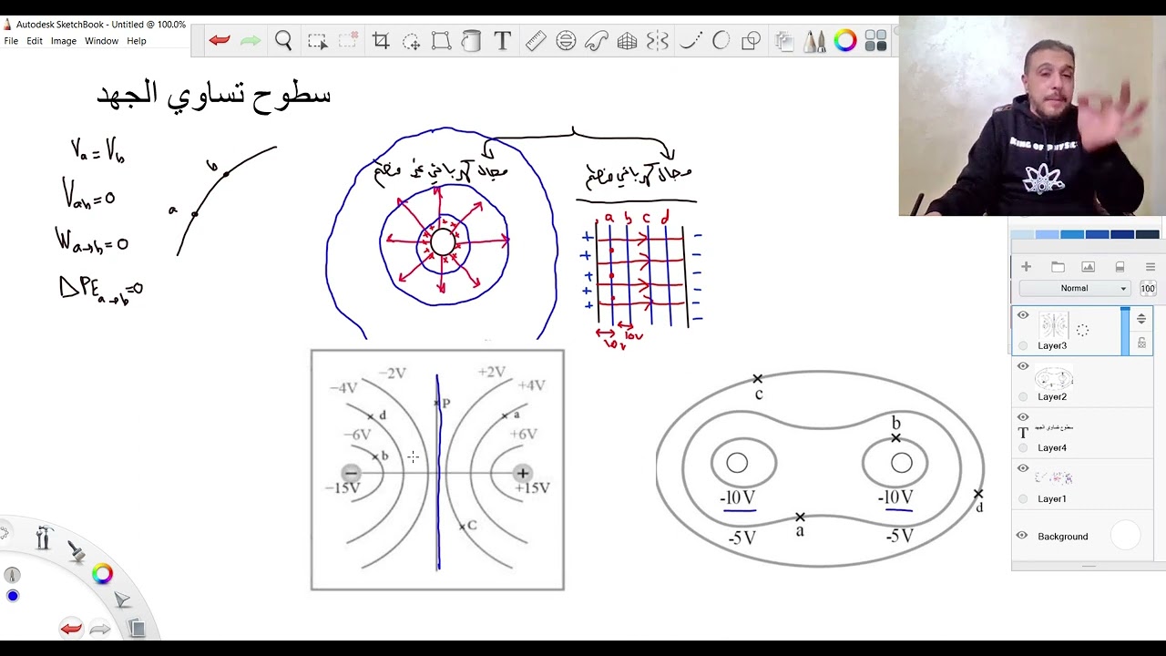Open the Brush Palette in the top toolbar
The width and height of the screenshot is (1166, 656).
[814, 41]
